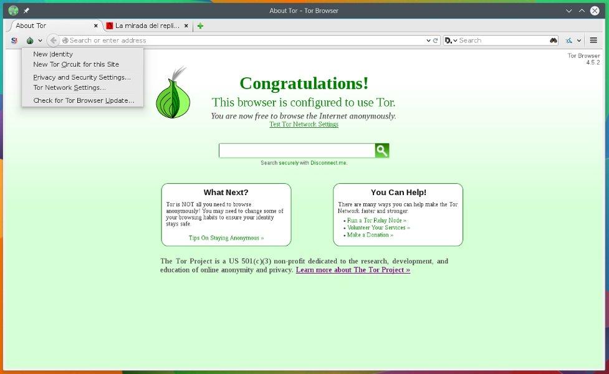
Task: Click the Tor Browser 4.5.2 version text
Action: point(583,59)
